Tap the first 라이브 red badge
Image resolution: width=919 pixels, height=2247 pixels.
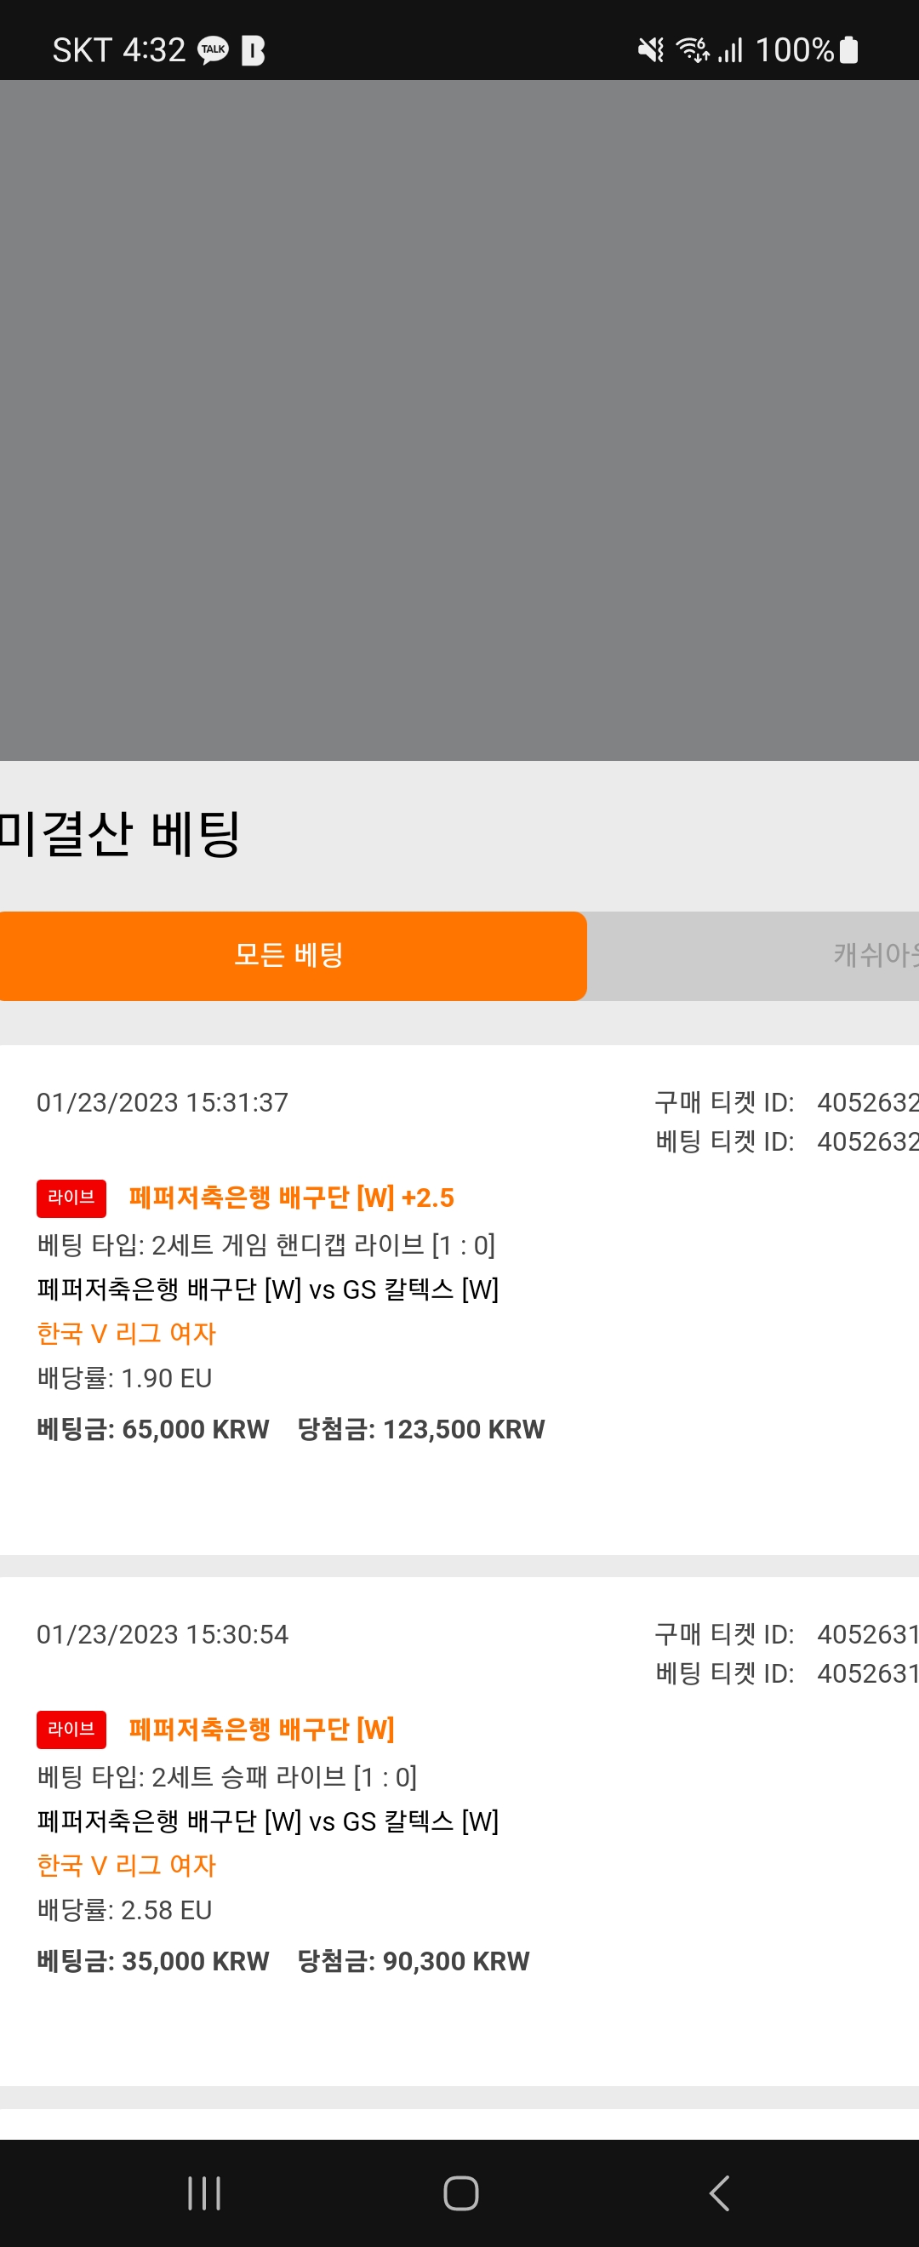point(71,1198)
